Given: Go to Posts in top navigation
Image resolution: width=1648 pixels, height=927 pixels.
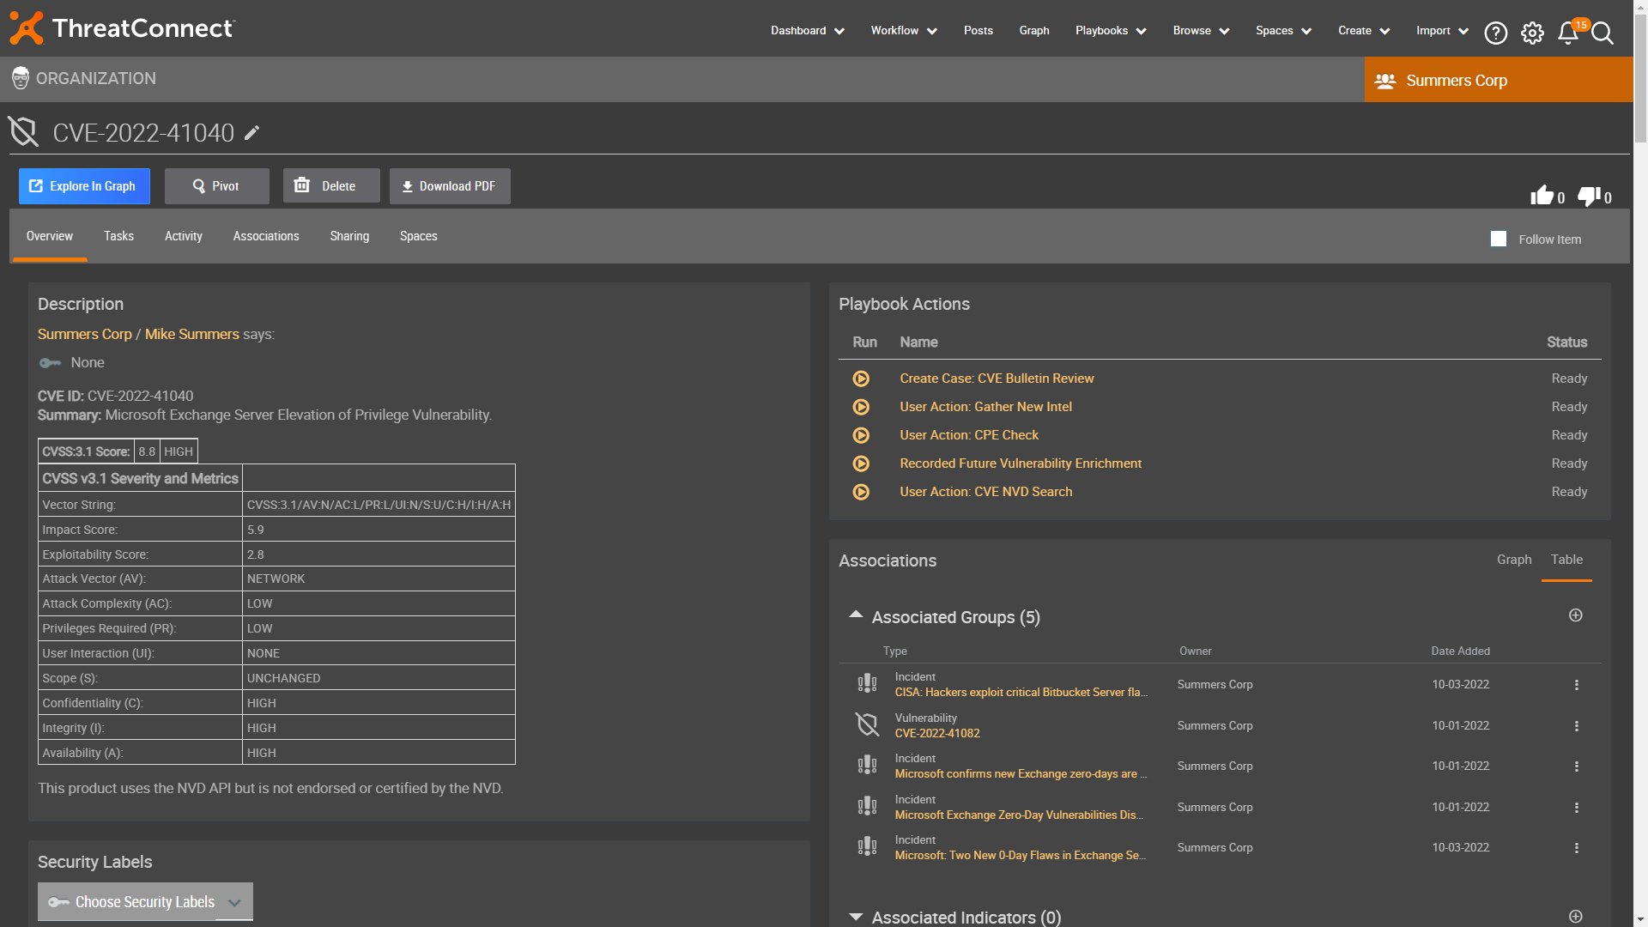Looking at the screenshot, I should click(978, 31).
